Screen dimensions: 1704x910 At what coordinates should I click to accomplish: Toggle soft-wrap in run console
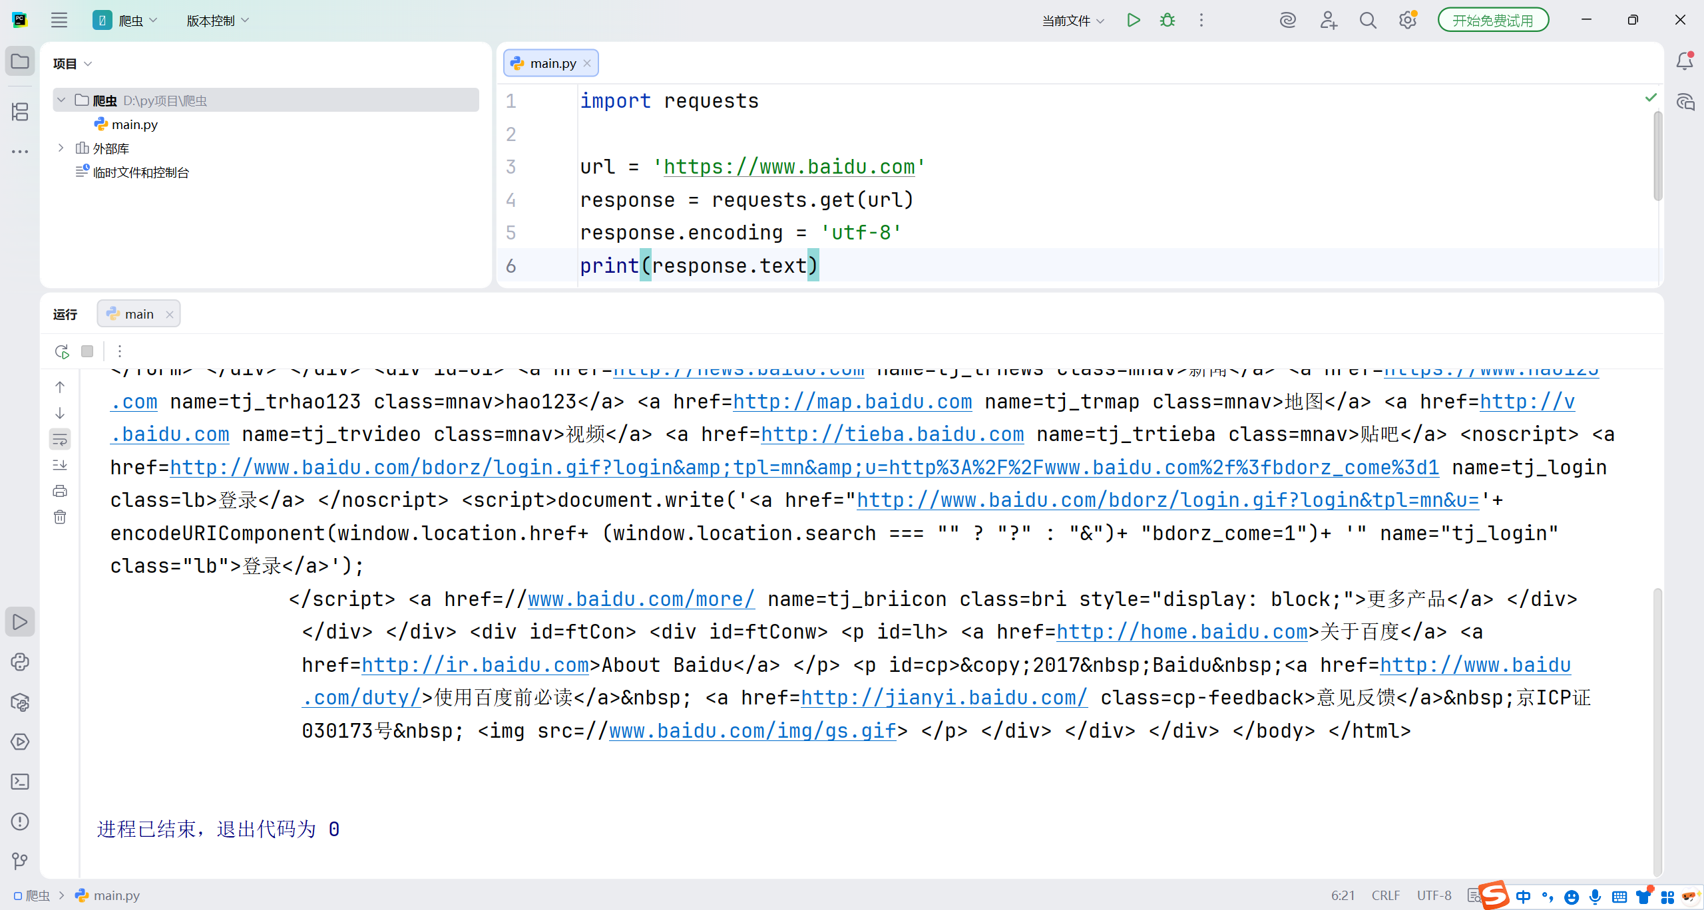coord(60,439)
